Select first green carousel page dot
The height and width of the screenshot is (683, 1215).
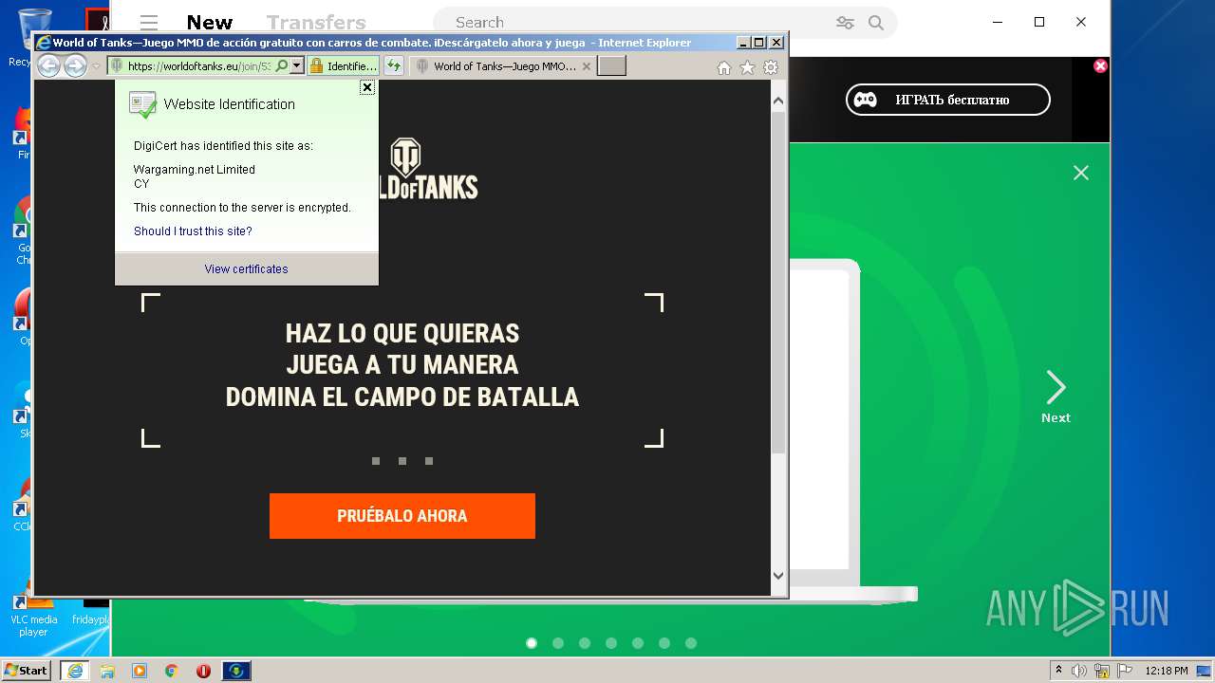(x=532, y=643)
